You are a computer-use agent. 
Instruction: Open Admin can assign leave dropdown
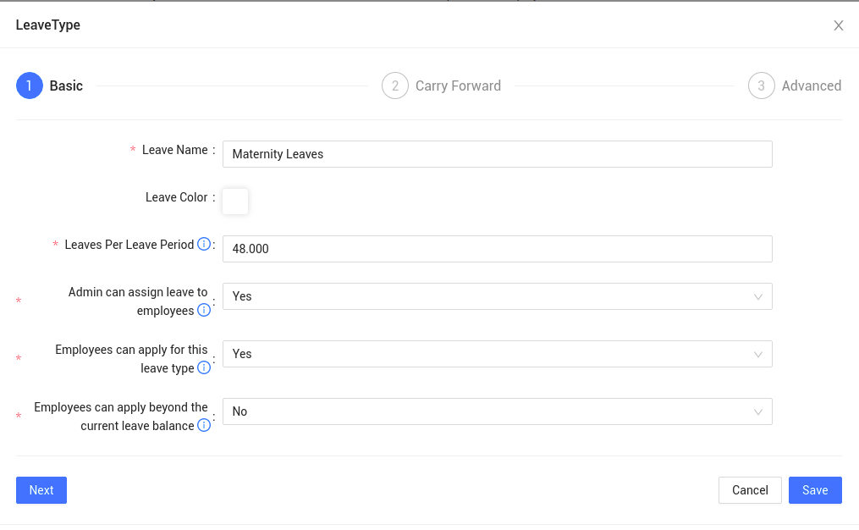point(497,296)
